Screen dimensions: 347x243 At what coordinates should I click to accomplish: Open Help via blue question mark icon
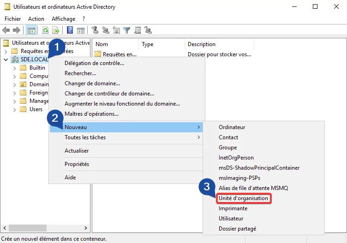(70, 30)
